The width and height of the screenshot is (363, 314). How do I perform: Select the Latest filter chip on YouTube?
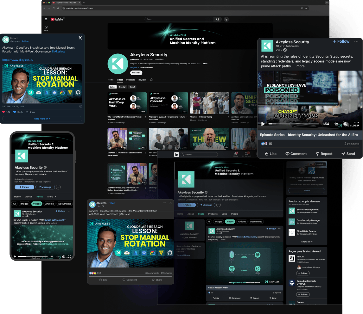pos(112,87)
